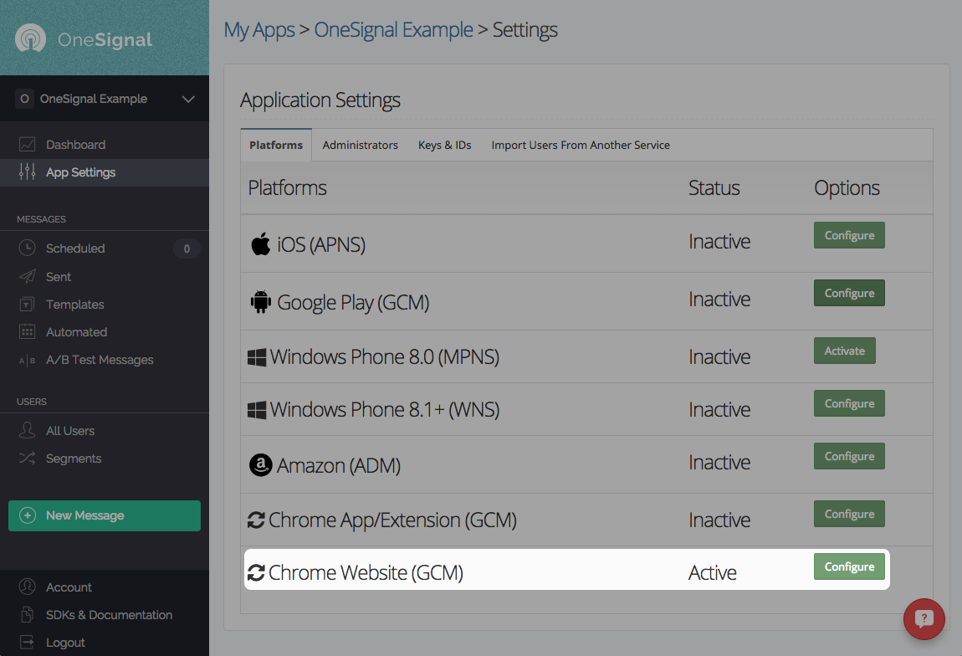Configure the iOS (APNS) platform
962x656 pixels.
[x=849, y=236]
